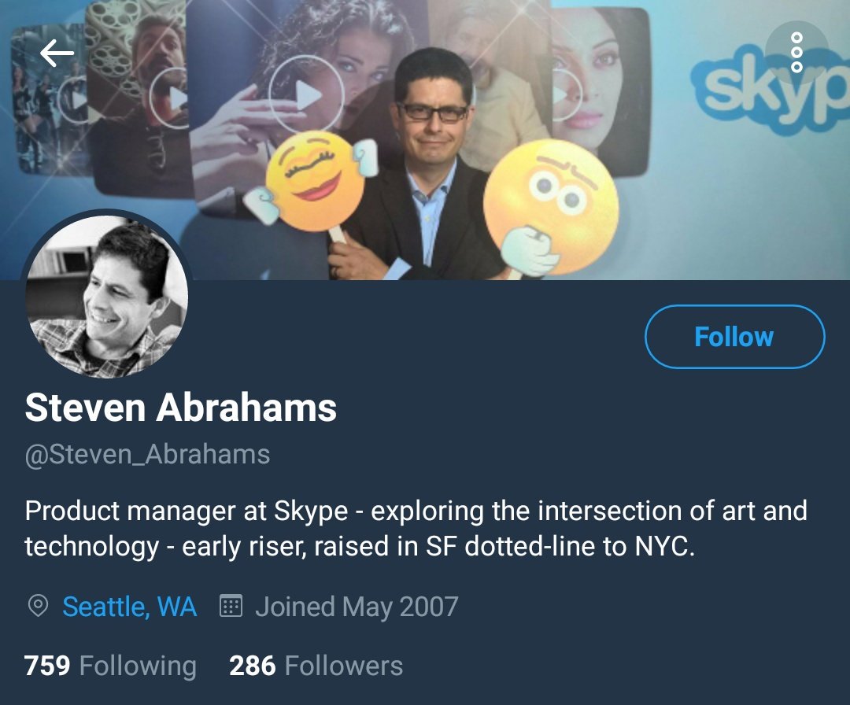The image size is (850, 705).
Task: Click the play icon on woman's video card
Action: [x=306, y=94]
